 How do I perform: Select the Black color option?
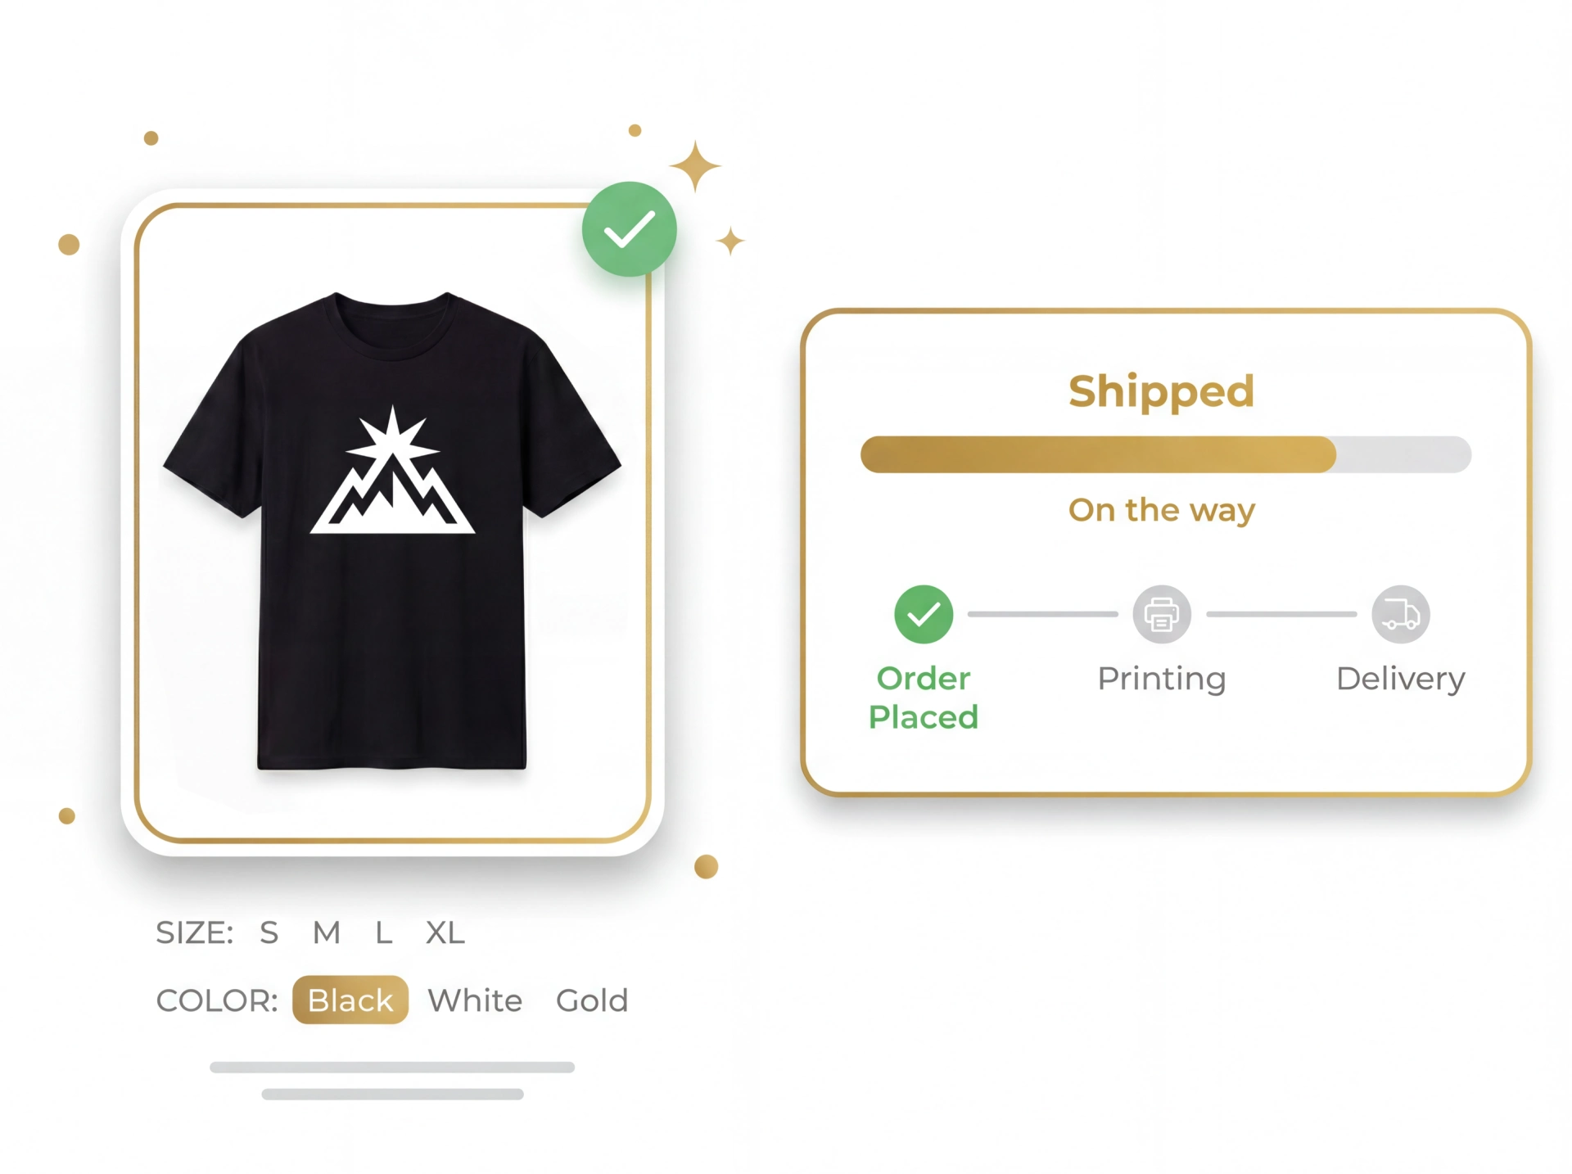click(x=350, y=1000)
